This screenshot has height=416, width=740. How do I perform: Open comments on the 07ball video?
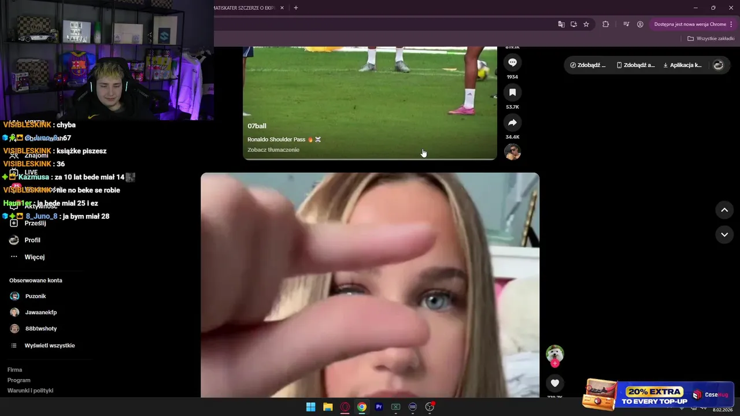click(512, 62)
